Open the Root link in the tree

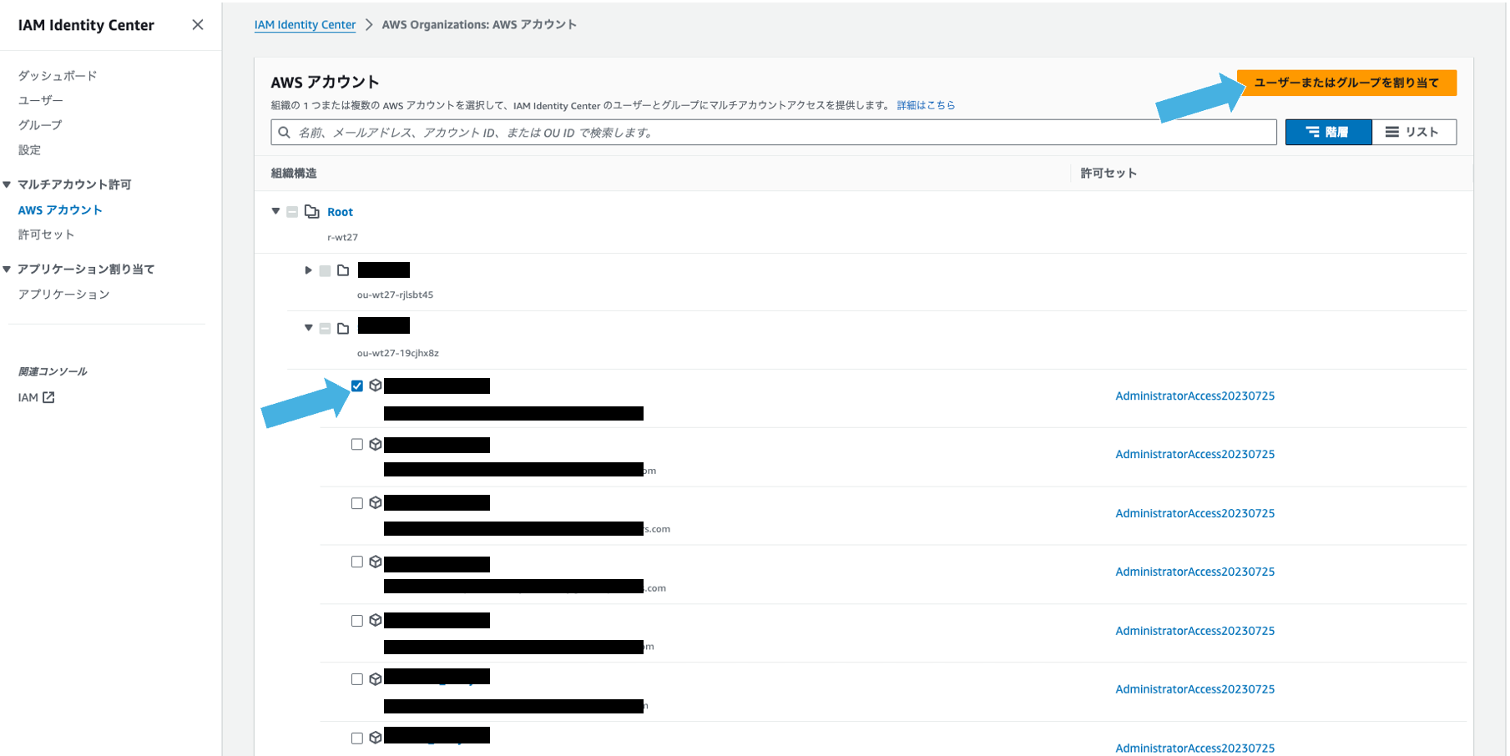340,212
